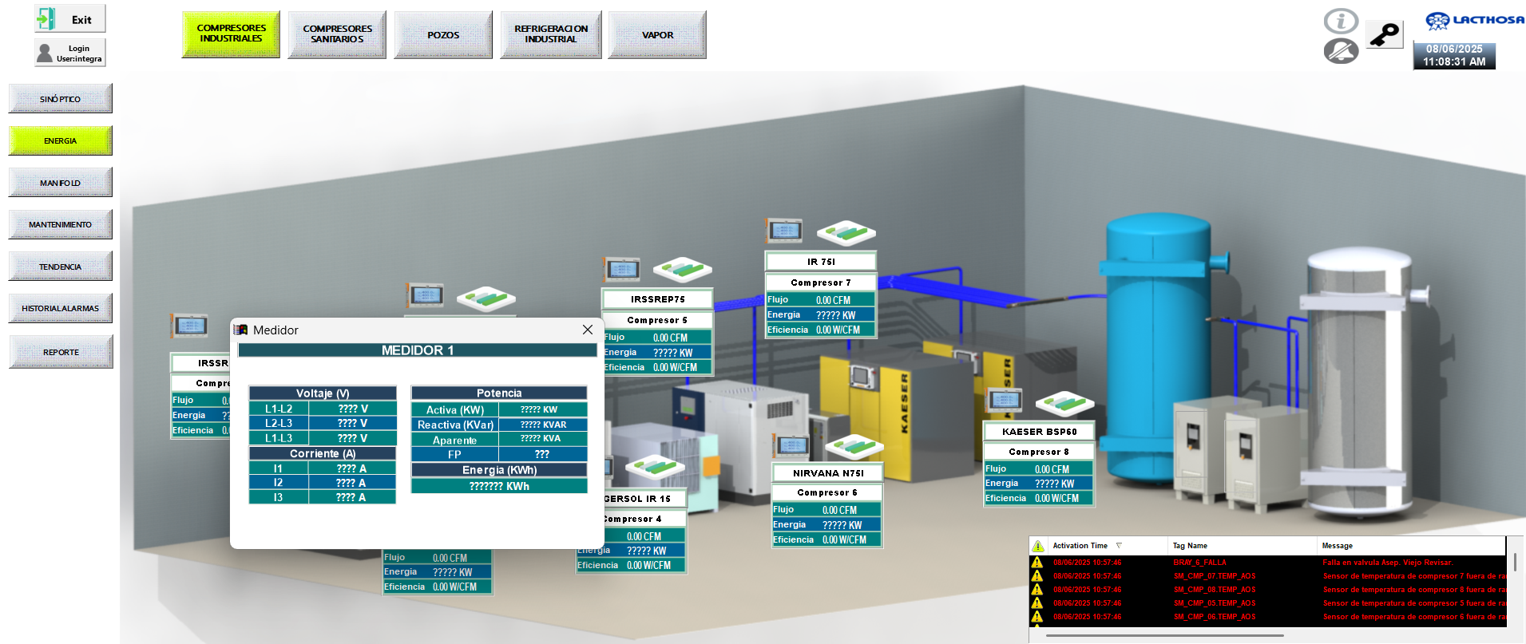
Task: Sort alarms by Activation Time arrow
Action: coord(1119,546)
